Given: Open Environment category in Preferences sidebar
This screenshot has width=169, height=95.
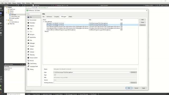Looking at the screenshot, I should tap(34, 20).
